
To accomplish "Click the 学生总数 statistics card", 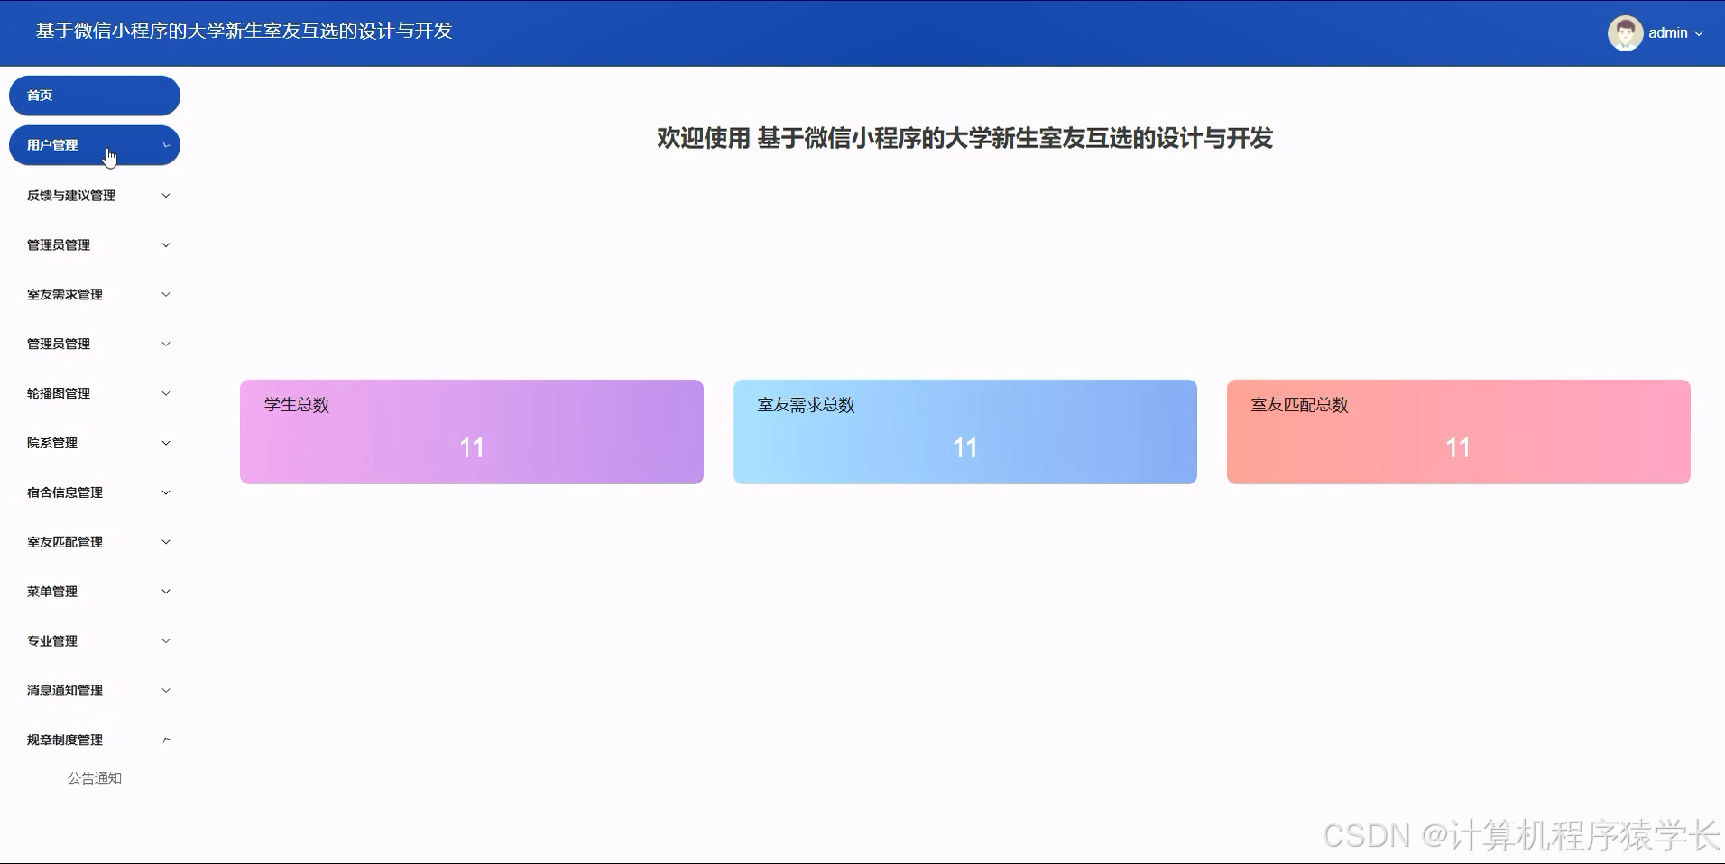I will [472, 432].
